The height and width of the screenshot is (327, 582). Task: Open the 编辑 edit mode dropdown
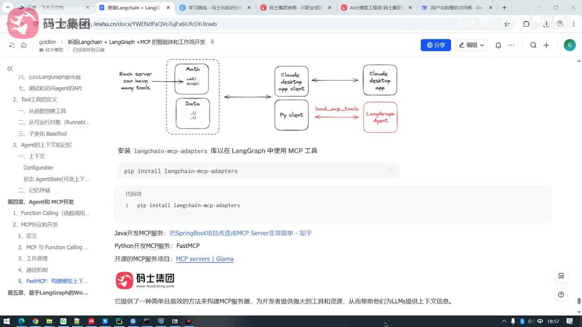472,45
